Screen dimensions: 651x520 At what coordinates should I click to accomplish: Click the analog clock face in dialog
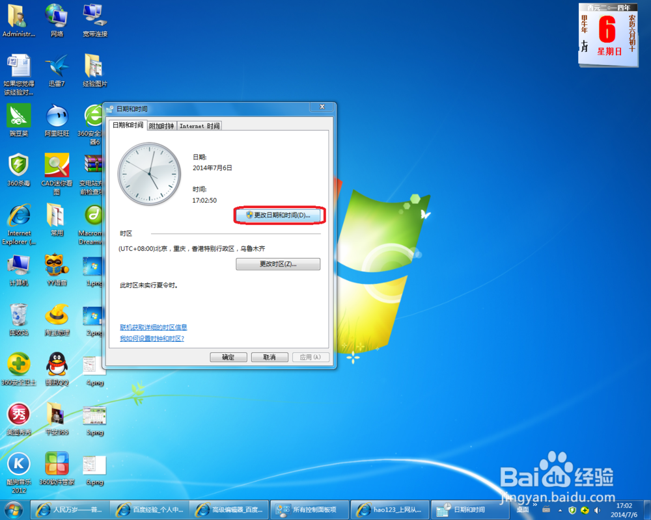[150, 174]
